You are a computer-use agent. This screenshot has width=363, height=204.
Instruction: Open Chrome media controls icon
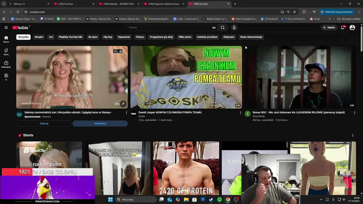click(x=314, y=12)
